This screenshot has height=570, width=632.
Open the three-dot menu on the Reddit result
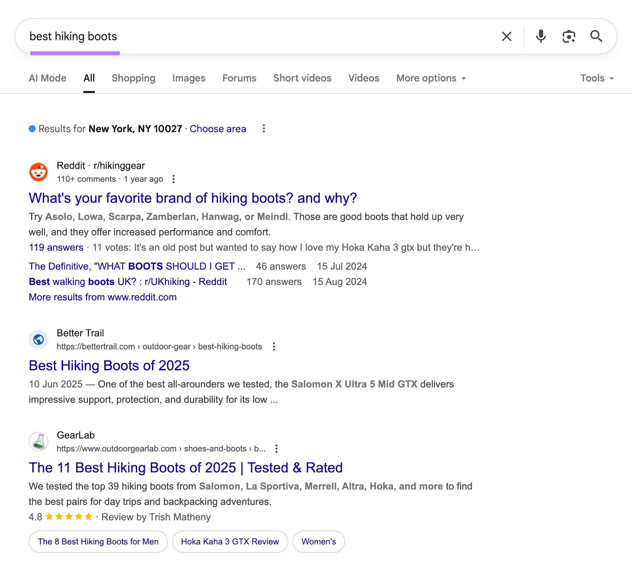click(x=174, y=179)
